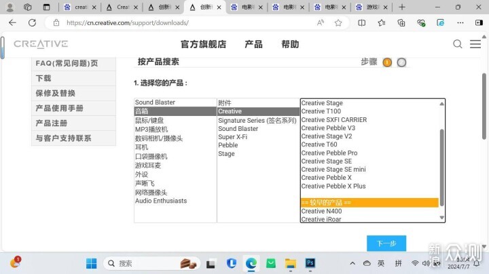
Task: Select Super X-Fi in series list
Action: coord(258,137)
